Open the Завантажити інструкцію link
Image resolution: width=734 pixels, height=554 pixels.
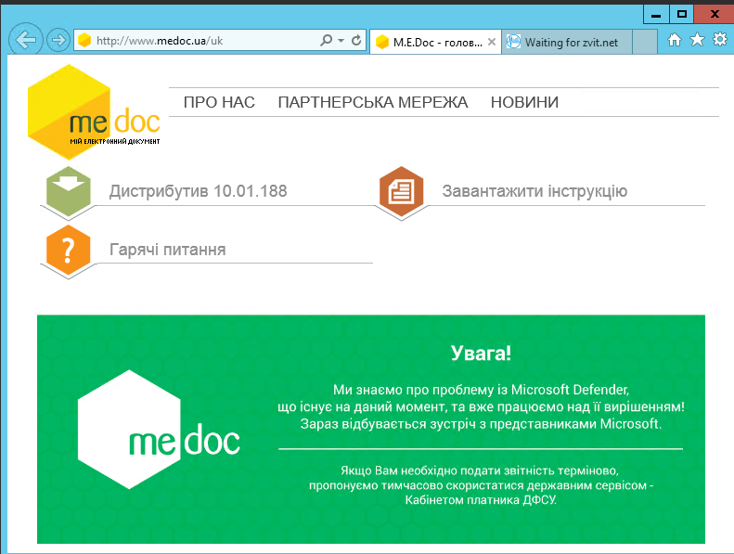(x=534, y=191)
